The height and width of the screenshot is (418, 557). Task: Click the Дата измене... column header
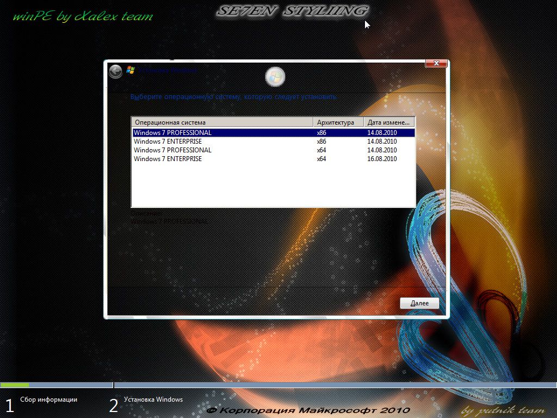(389, 122)
